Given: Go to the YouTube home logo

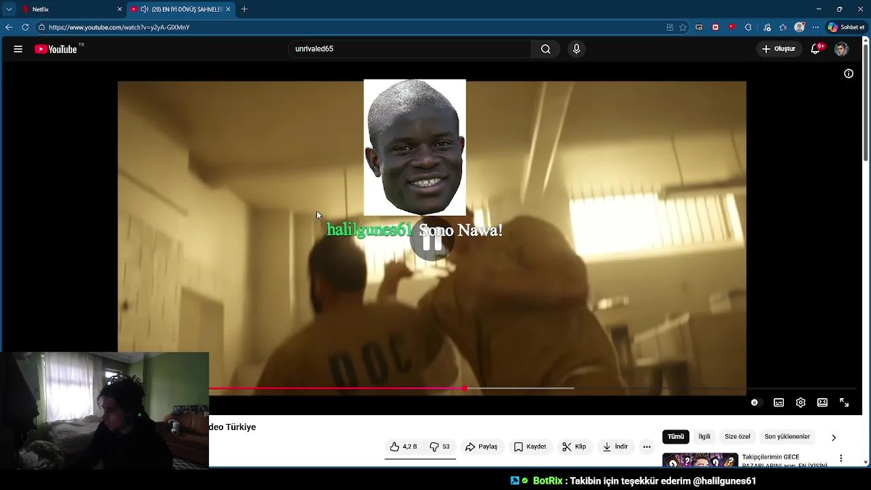Looking at the screenshot, I should coord(56,49).
